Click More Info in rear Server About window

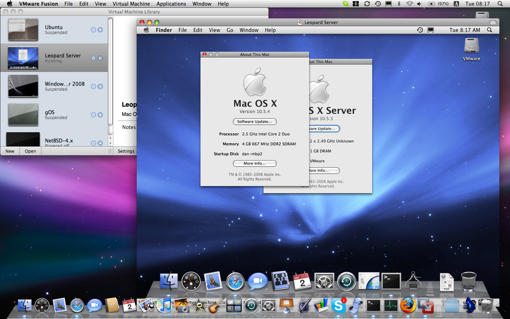(324, 170)
